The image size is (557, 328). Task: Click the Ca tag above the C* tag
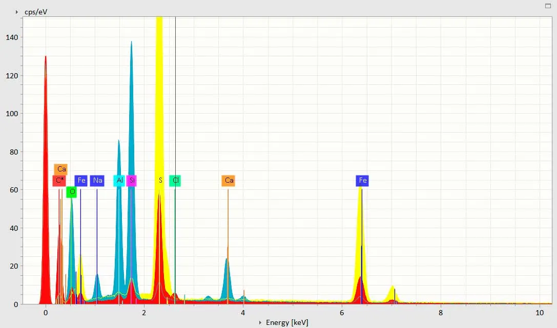click(x=61, y=169)
